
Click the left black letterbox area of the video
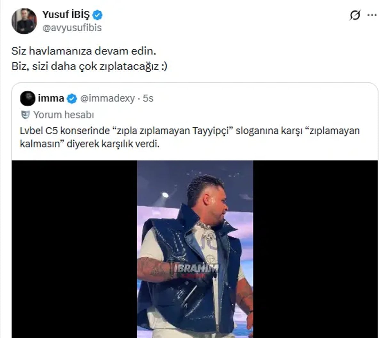pos(74,249)
